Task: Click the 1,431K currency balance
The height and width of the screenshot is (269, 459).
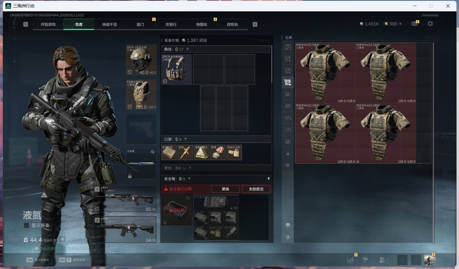Action: [369, 24]
